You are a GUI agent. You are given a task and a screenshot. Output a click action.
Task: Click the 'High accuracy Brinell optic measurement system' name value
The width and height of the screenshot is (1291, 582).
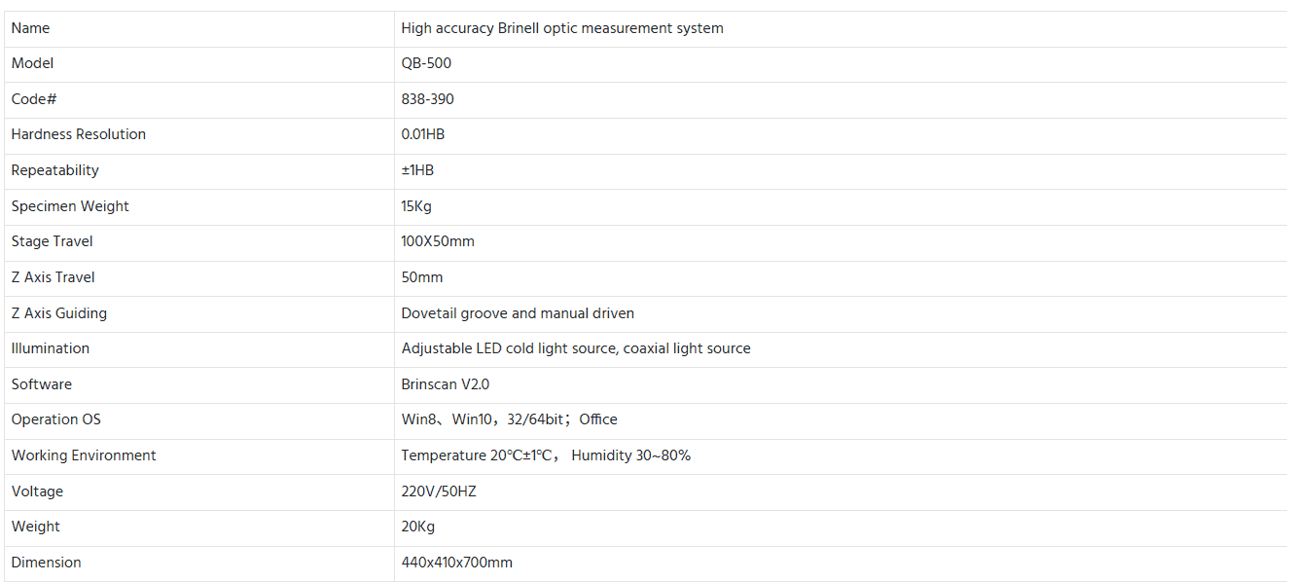click(x=561, y=28)
